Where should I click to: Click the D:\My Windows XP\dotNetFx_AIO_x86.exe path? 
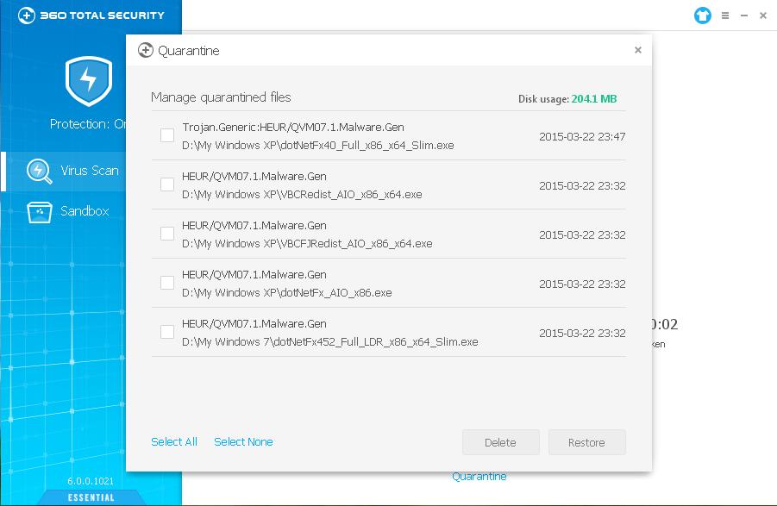287,292
